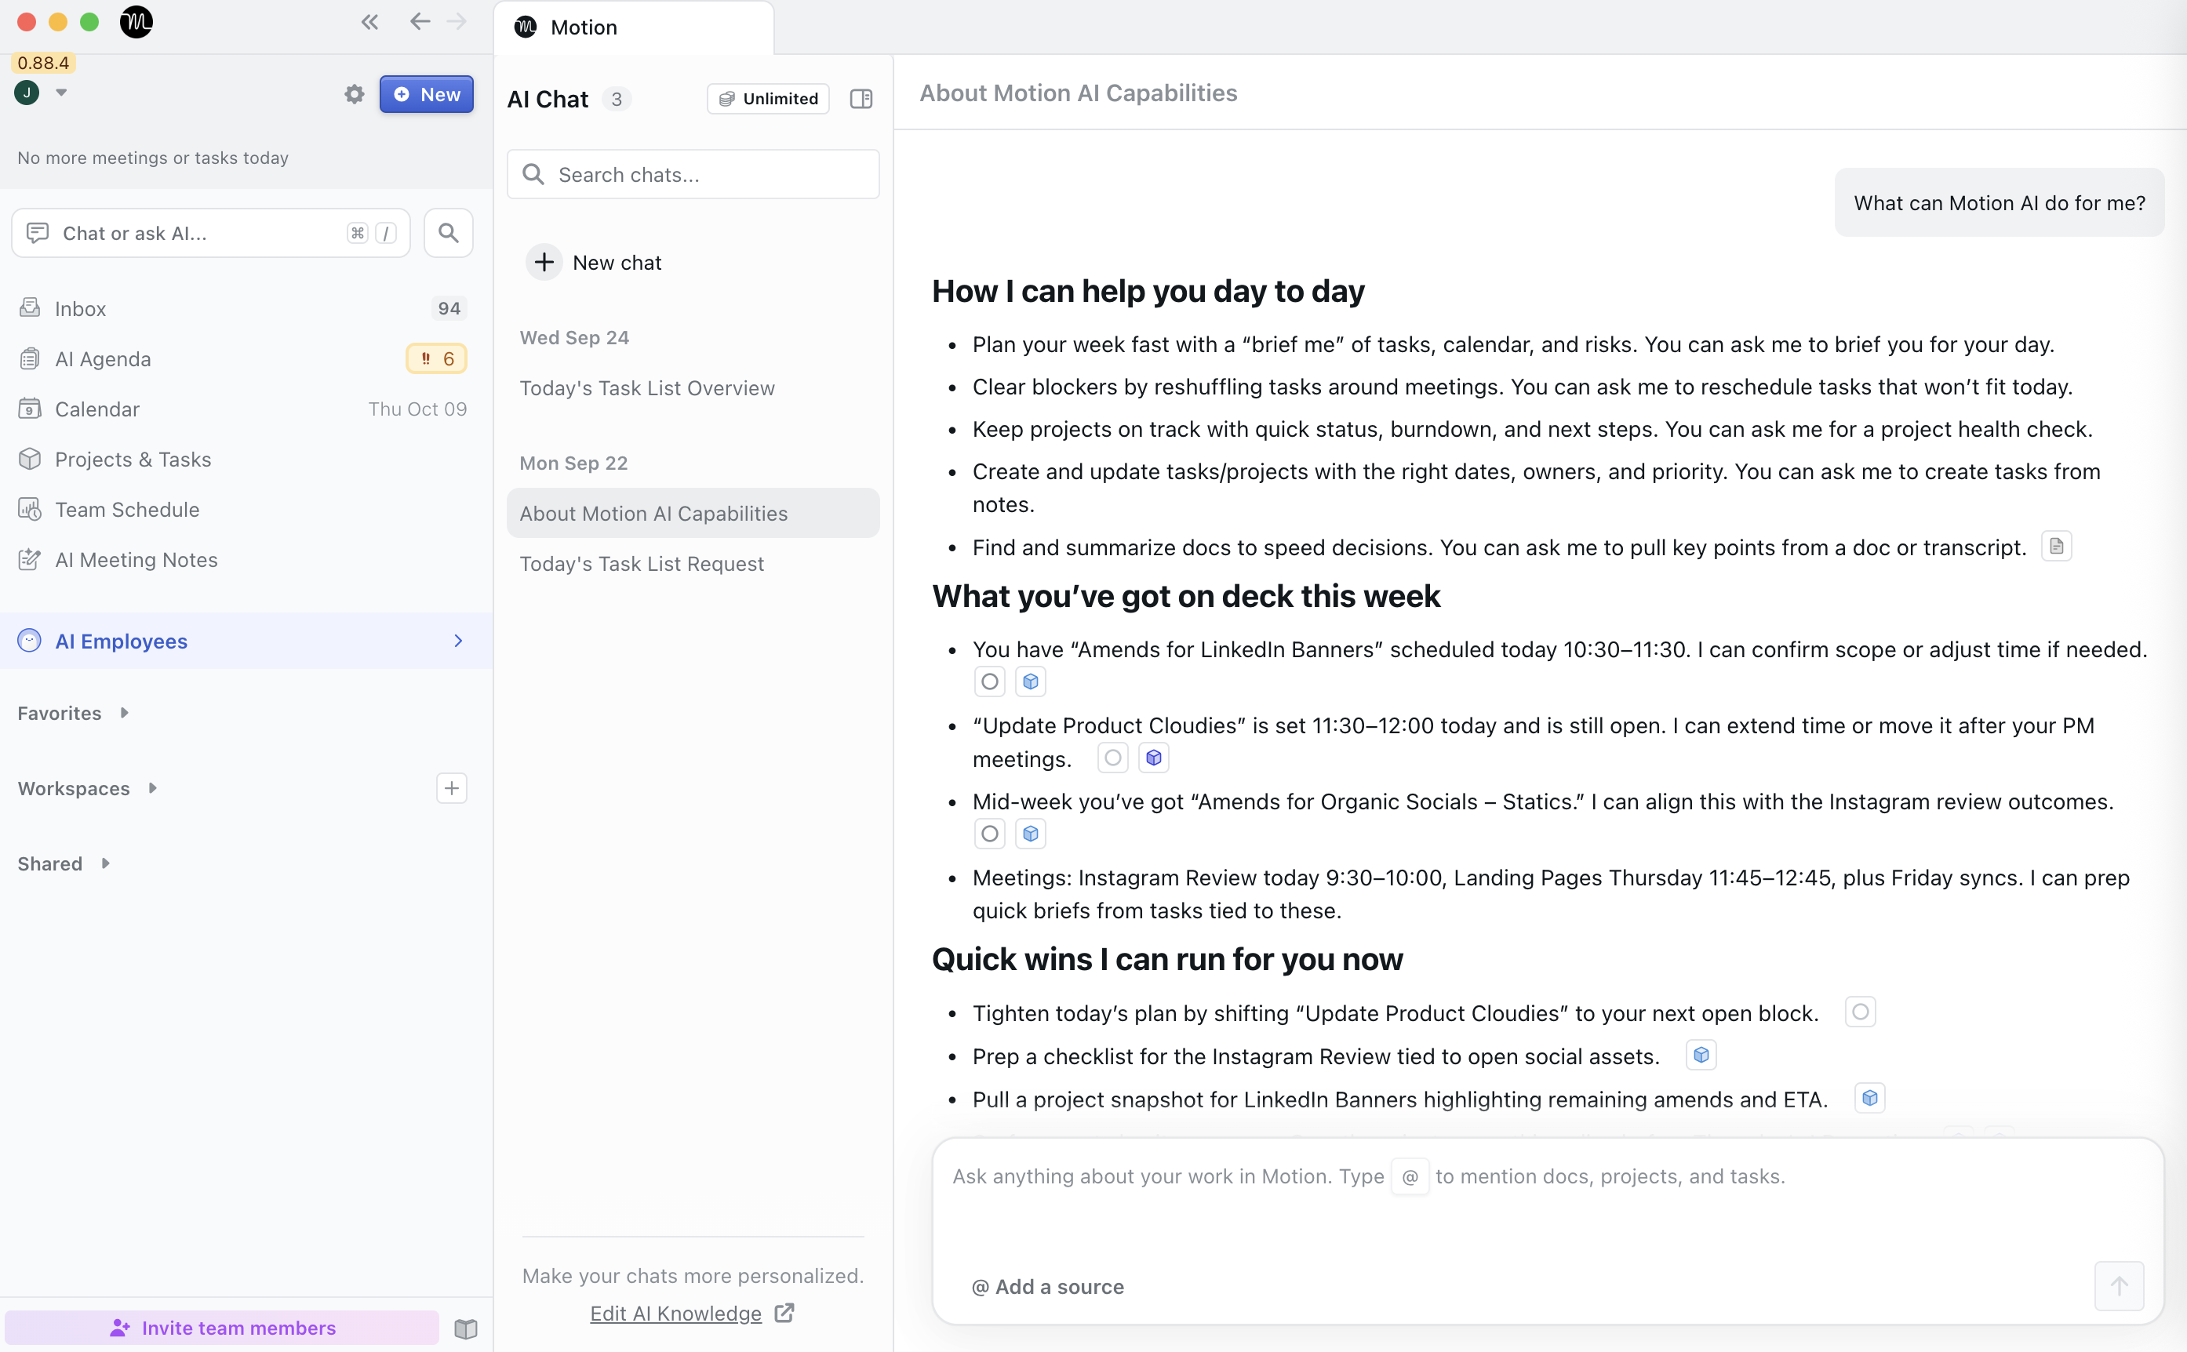2187x1352 pixels.
Task: Click task circle after Tighten today's plan
Action: [x=1860, y=1012]
